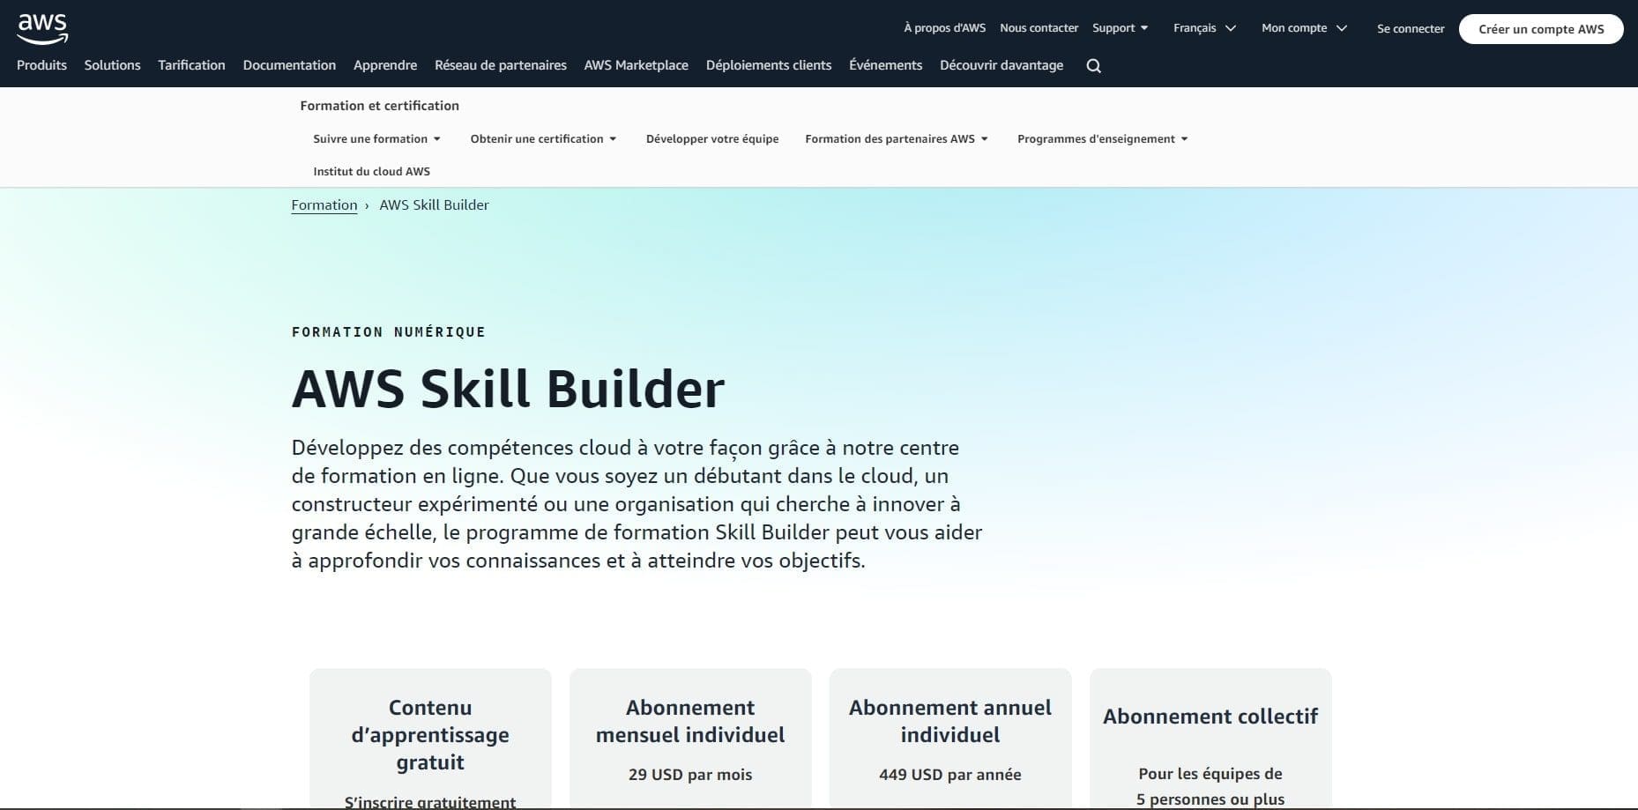The height and width of the screenshot is (810, 1638).
Task: Click the FORMATION NUMÉRIQUE label
Action: 389,332
